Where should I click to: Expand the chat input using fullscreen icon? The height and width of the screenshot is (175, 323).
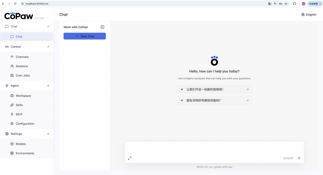click(x=129, y=158)
